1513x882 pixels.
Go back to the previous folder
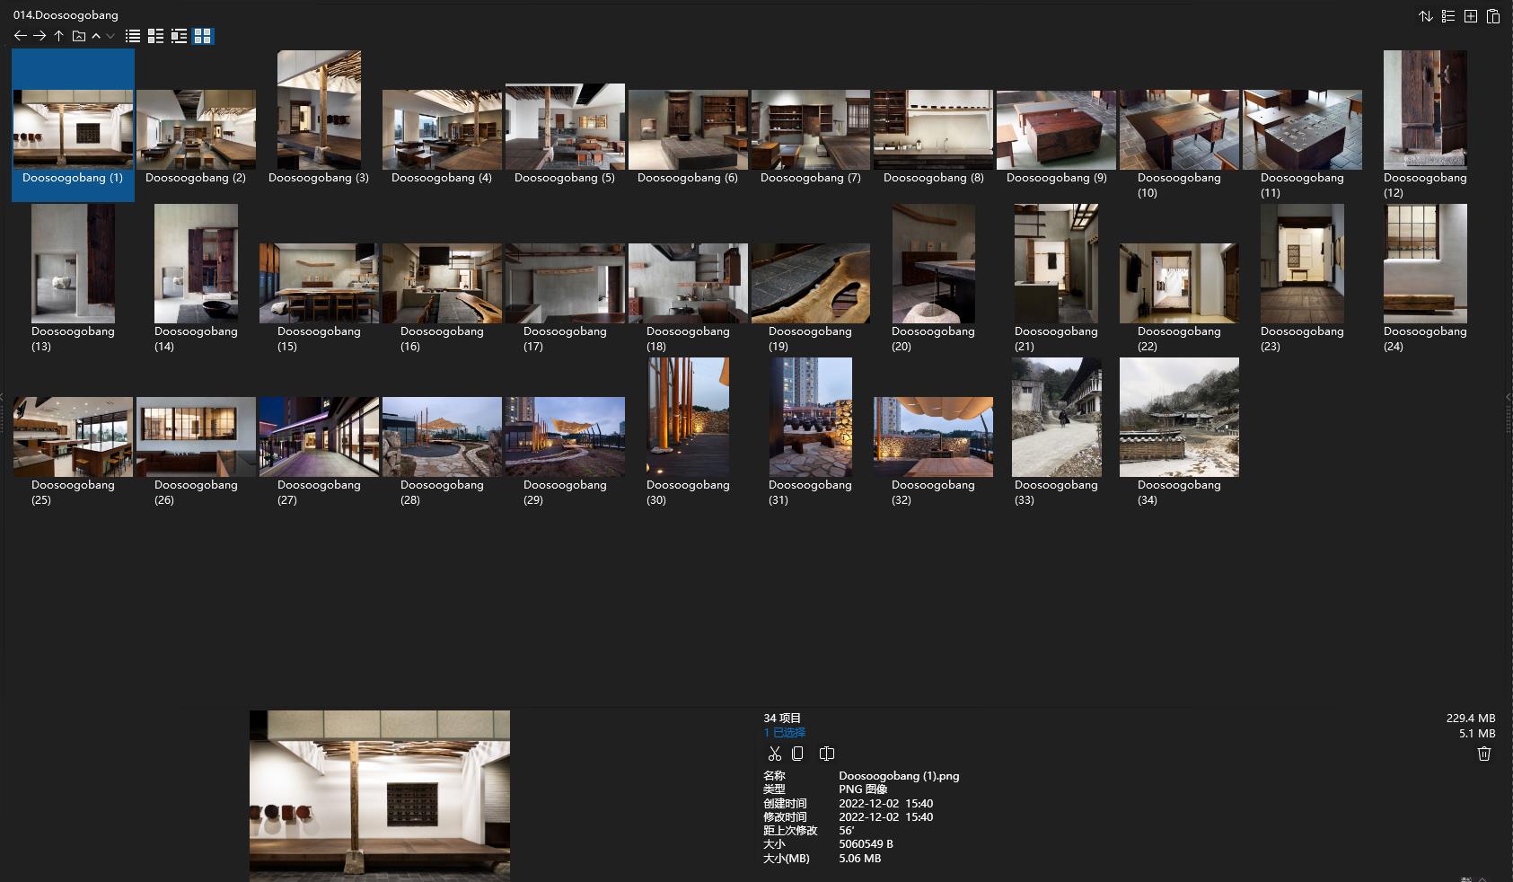click(20, 36)
